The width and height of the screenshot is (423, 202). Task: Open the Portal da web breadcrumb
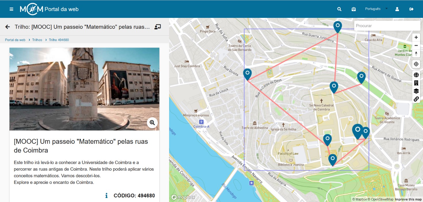tap(15, 40)
